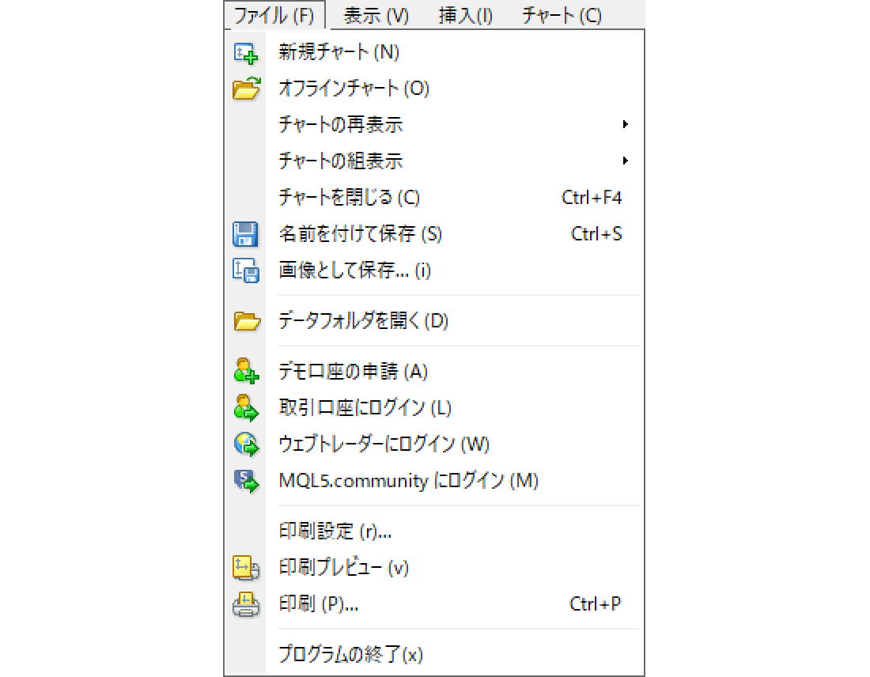
Task: Click the globe icon for ウェブトレーダーにログイン
Action: click(x=246, y=444)
